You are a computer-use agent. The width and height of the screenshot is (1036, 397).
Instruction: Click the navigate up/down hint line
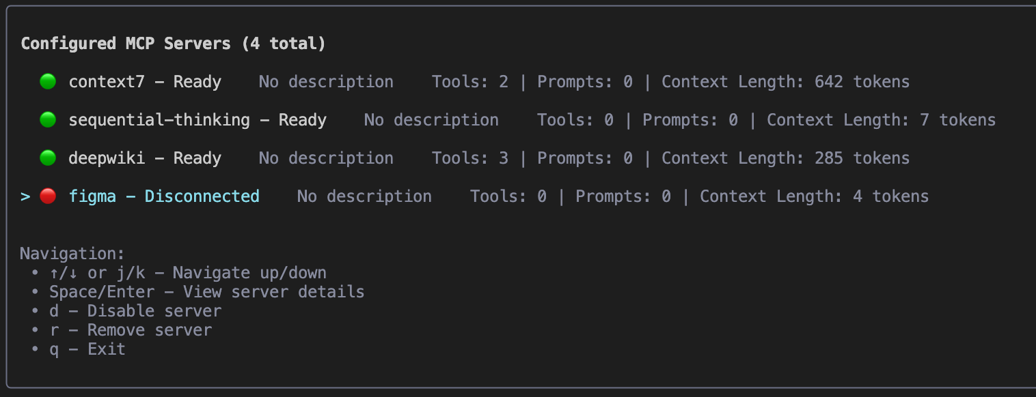click(x=187, y=273)
